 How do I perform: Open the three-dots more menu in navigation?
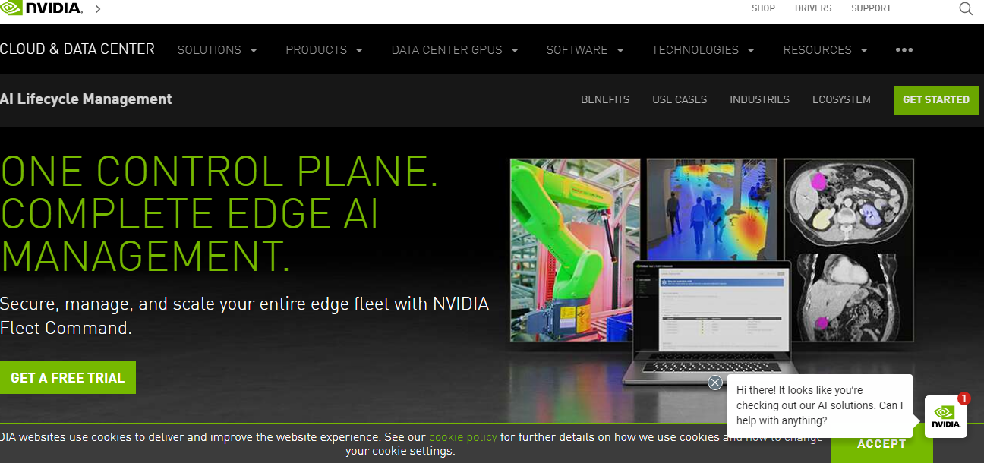pyautogui.click(x=904, y=49)
